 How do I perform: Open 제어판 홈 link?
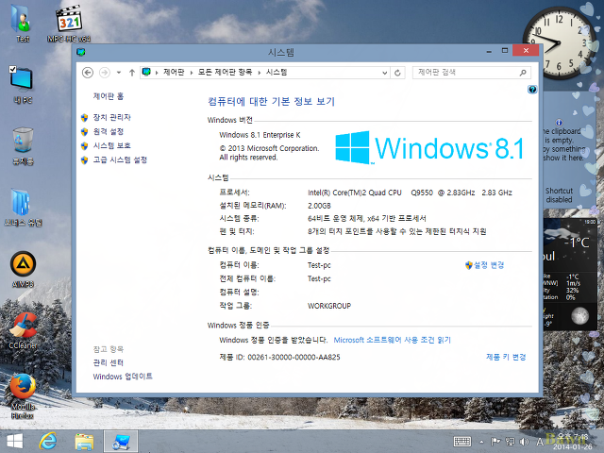coord(109,96)
